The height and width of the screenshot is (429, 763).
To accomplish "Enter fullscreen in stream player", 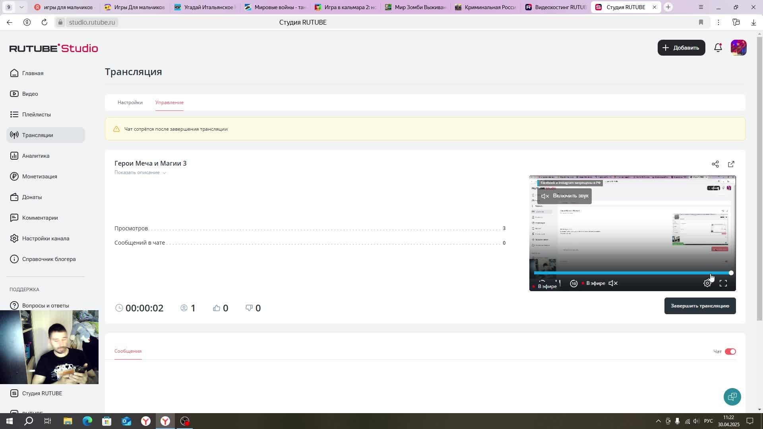I will click(x=723, y=283).
